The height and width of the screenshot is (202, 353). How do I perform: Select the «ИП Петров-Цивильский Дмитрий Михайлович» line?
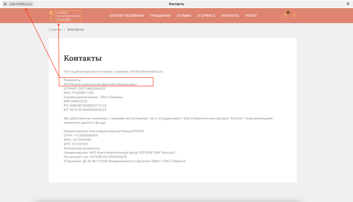(100, 84)
